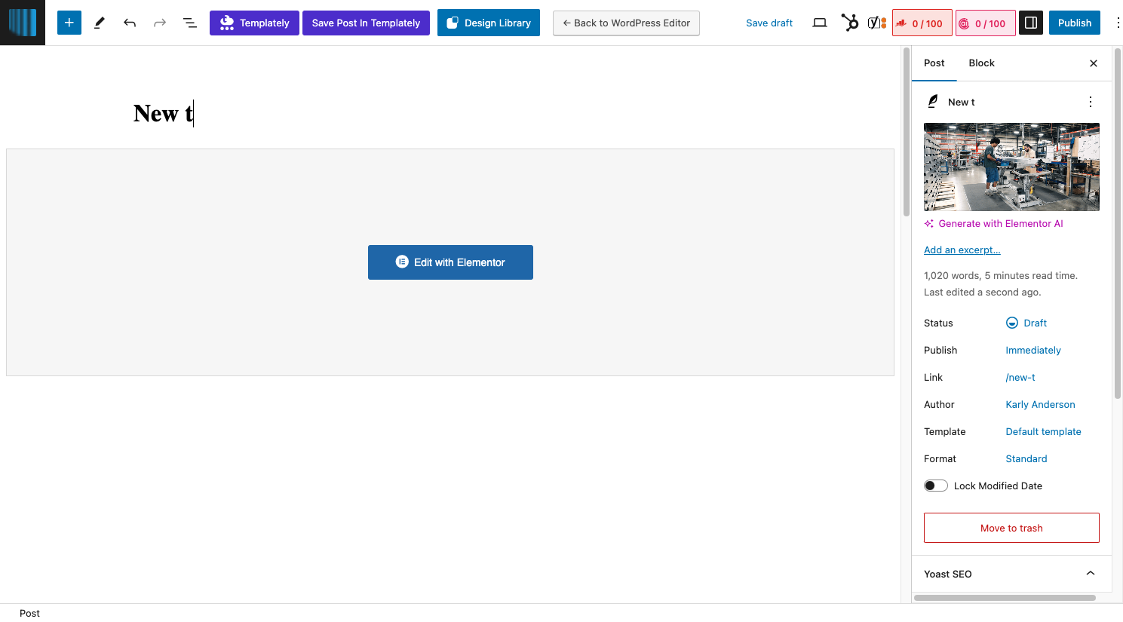Click the readability 0/100 pink indicator
Image resolution: width=1123 pixels, height=622 pixels.
[986, 23]
